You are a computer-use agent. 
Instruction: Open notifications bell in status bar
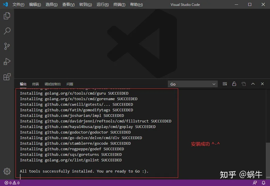[264, 183]
